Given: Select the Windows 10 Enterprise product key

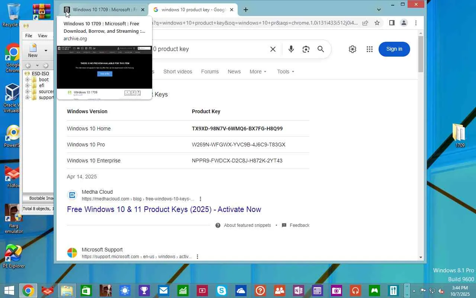Looking at the screenshot, I should [237, 161].
